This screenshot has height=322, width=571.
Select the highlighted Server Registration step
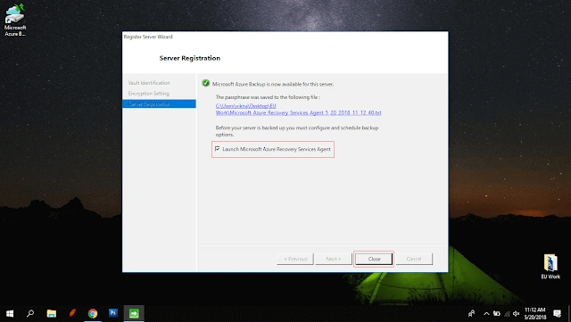[159, 104]
